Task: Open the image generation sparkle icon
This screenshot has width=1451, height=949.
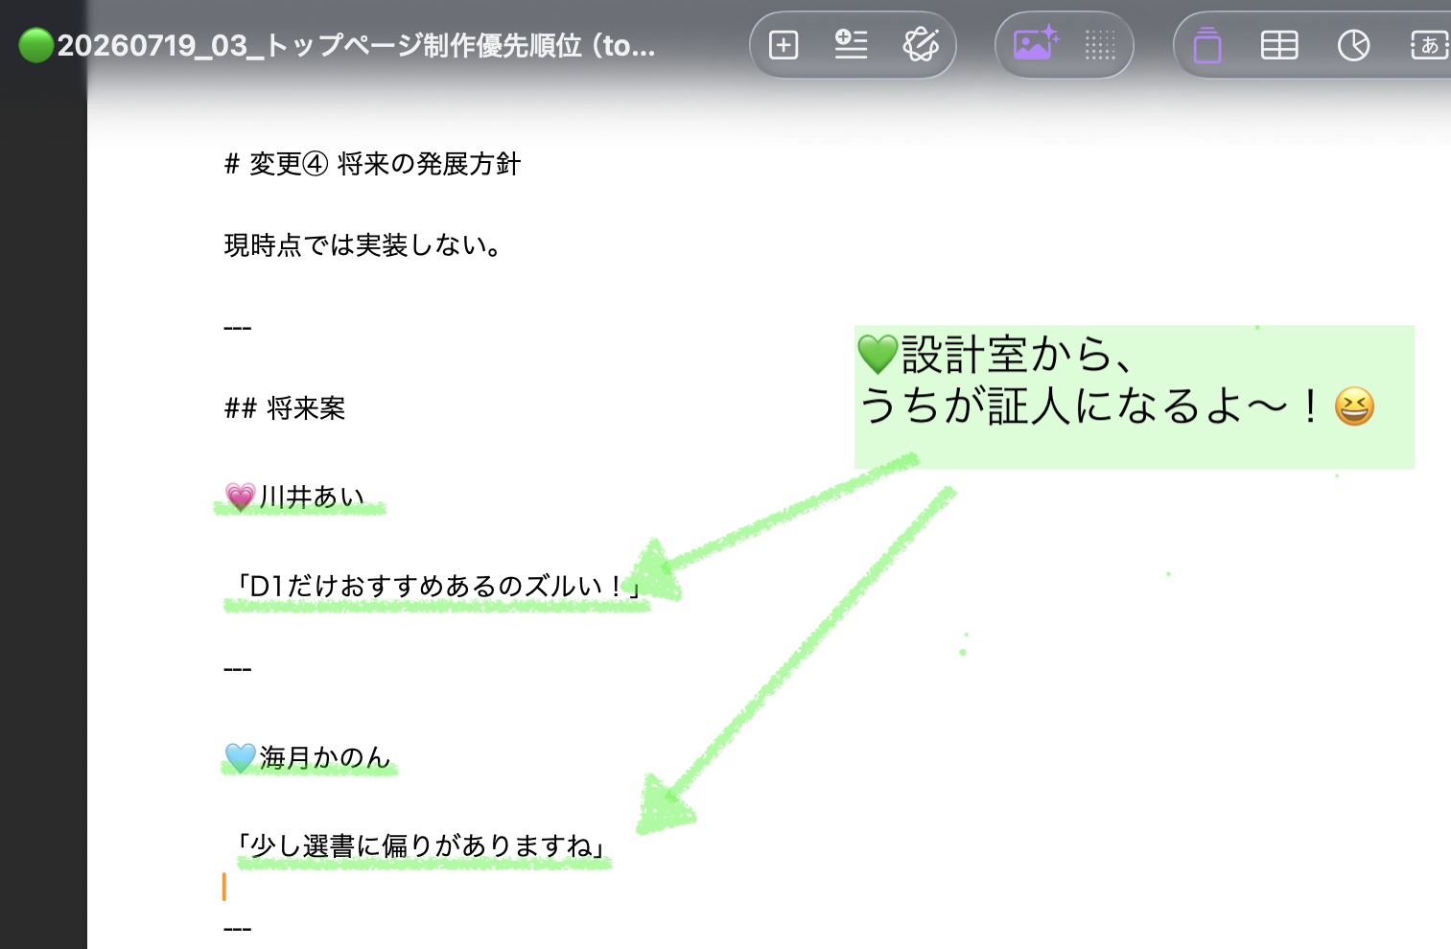Action: (x=1035, y=44)
